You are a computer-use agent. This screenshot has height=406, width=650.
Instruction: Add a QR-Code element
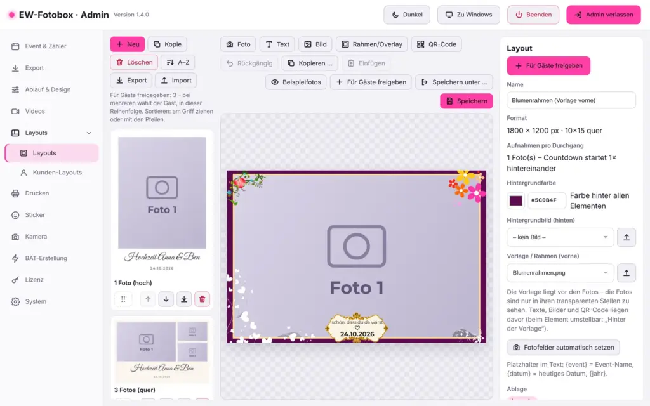click(437, 44)
